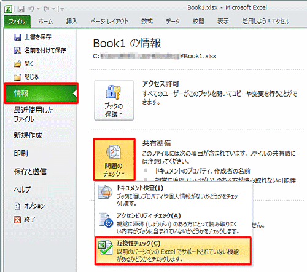Click the ドキュメント検査 icon
Screen dimensions: 307x272
coord(105,191)
